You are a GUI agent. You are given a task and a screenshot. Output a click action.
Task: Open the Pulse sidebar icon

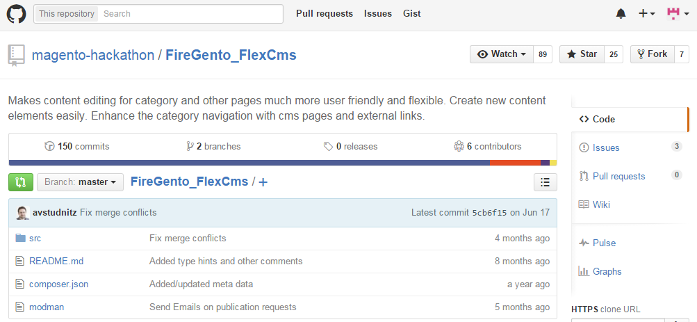[584, 243]
